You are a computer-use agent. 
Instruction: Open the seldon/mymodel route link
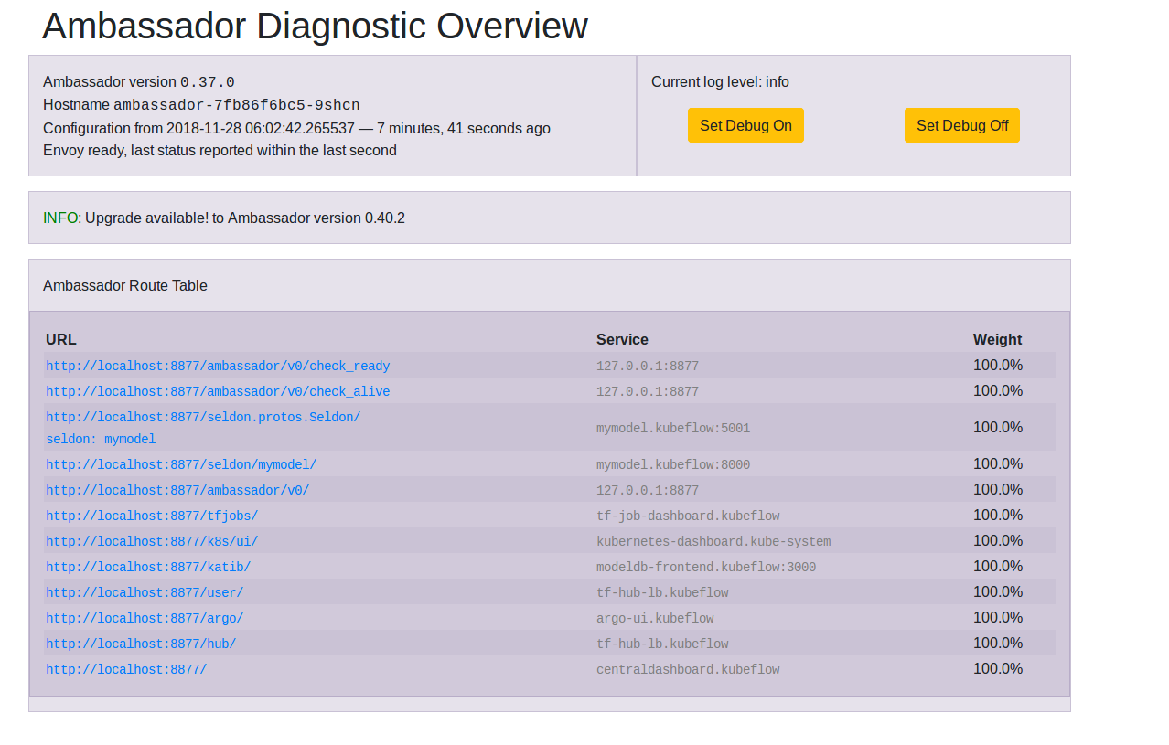click(x=180, y=464)
